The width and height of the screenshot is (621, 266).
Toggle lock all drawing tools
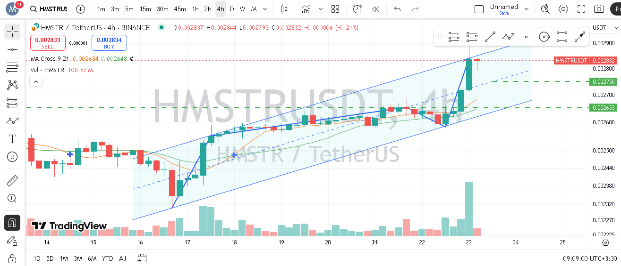12,258
